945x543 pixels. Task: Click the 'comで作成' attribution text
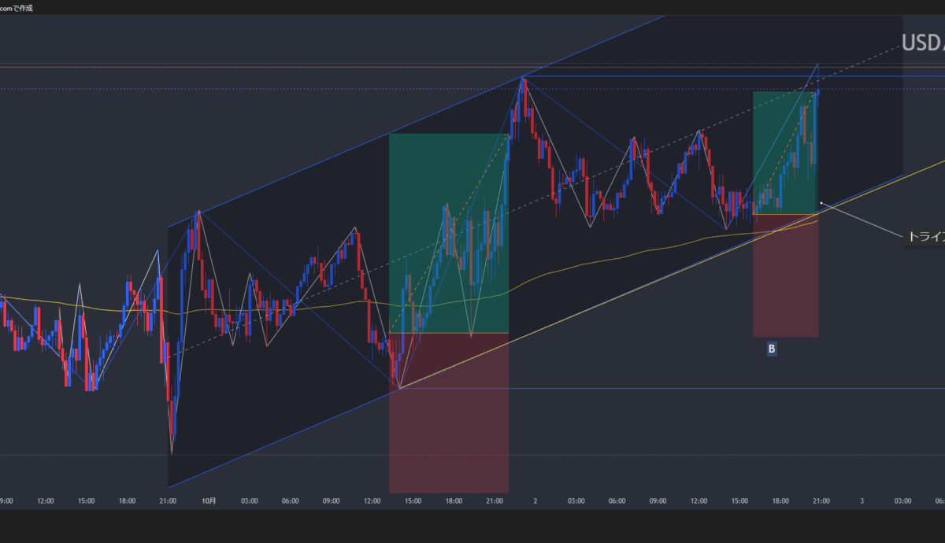[17, 7]
